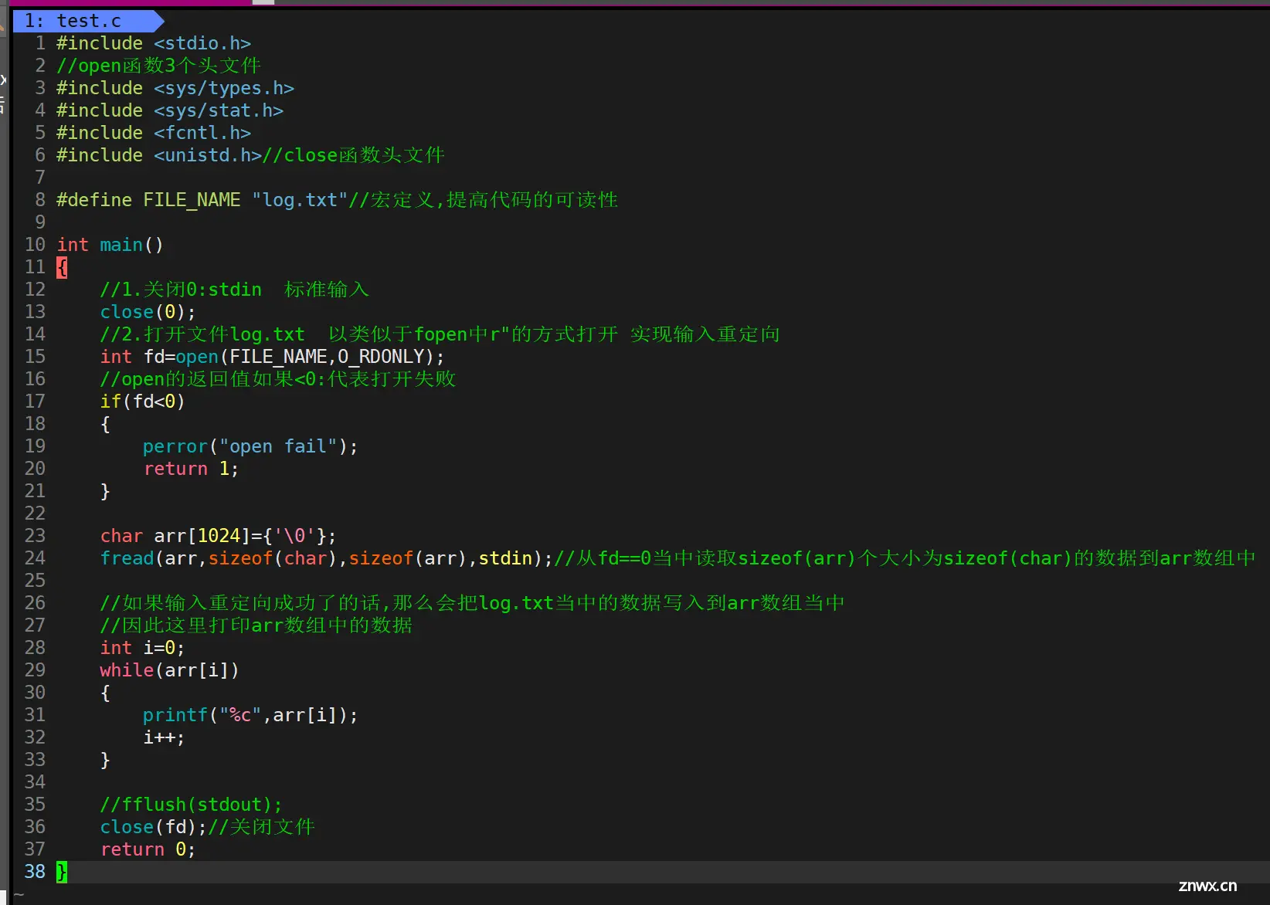
Task: Click the '#include <fcntl.h>' line
Action: pos(154,133)
